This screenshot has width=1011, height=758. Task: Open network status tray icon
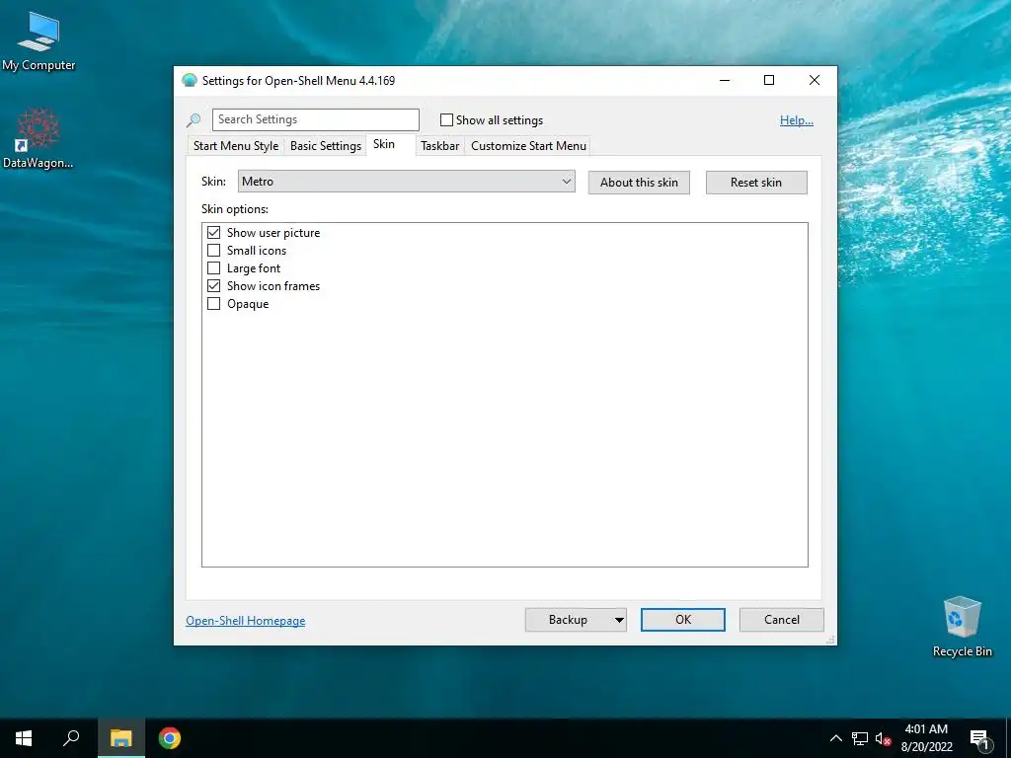[x=860, y=738]
